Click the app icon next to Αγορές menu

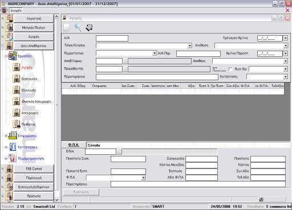pos(4,11)
